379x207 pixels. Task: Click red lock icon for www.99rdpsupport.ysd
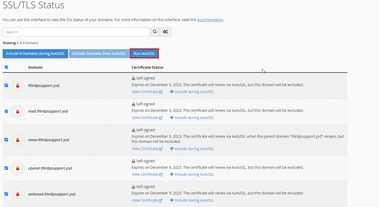tap(18, 140)
